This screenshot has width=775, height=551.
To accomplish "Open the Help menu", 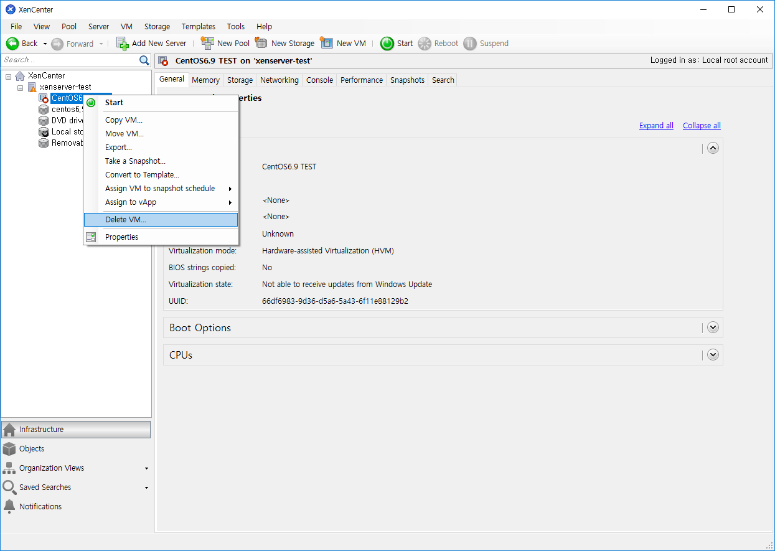I will coord(265,27).
